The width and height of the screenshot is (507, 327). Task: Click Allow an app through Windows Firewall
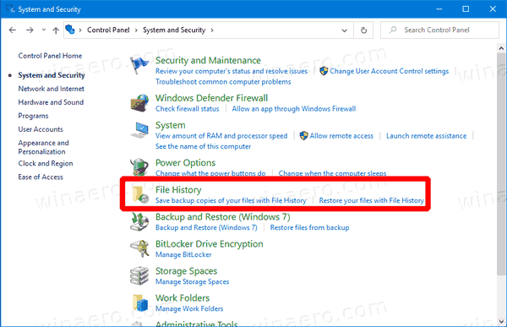coord(294,109)
